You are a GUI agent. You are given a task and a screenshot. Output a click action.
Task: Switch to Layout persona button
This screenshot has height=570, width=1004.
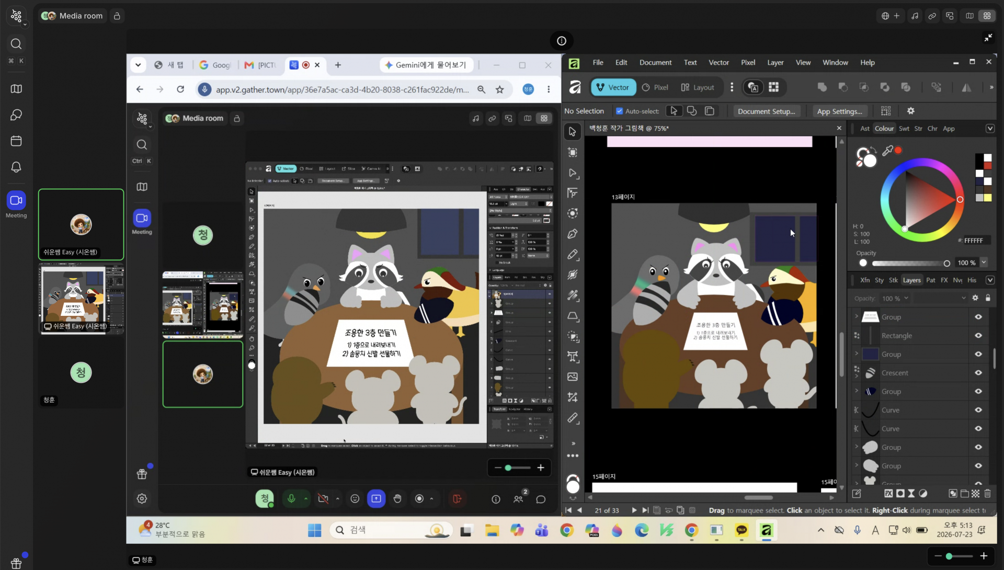click(x=698, y=88)
